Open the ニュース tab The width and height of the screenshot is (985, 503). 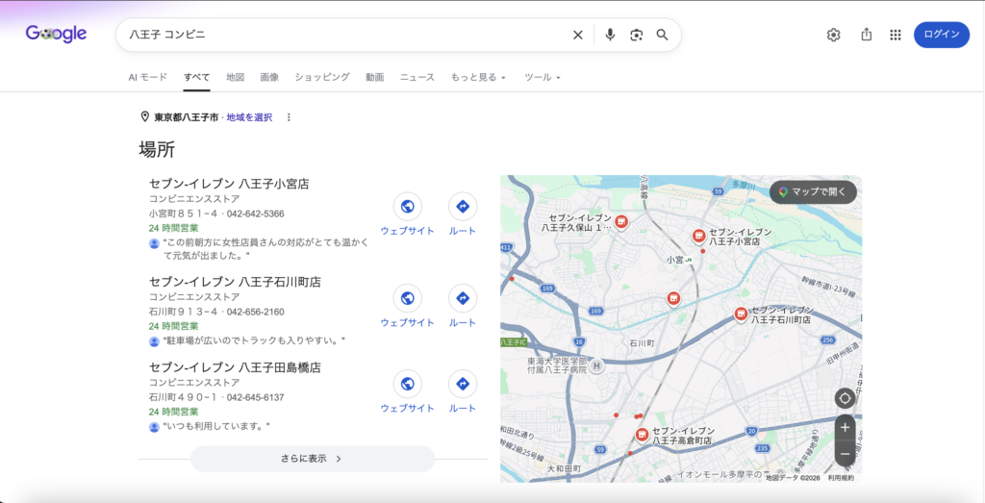coord(417,77)
